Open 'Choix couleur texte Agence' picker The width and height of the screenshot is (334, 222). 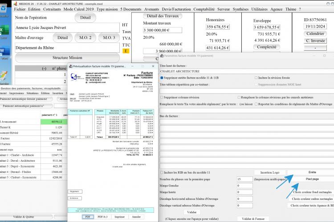(312, 206)
